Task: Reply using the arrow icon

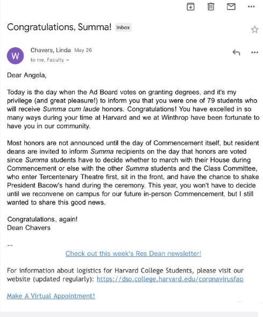Action: [x=236, y=53]
